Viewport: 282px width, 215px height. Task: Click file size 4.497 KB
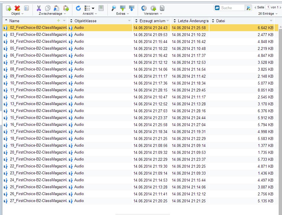[x=266, y=180]
